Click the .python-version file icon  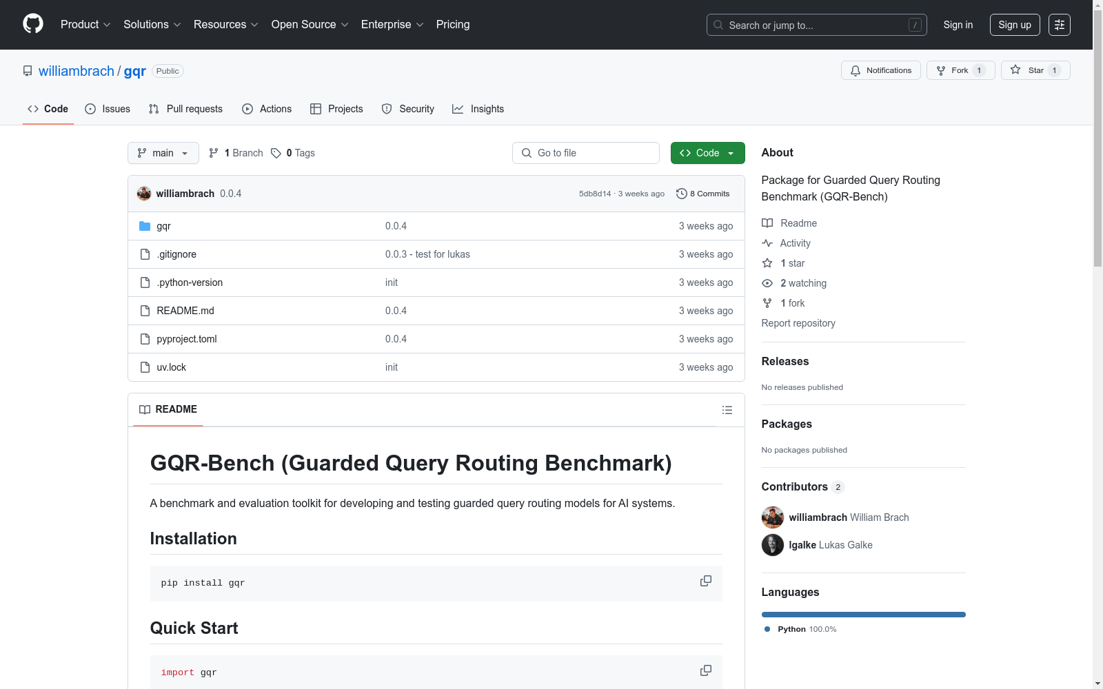click(145, 282)
